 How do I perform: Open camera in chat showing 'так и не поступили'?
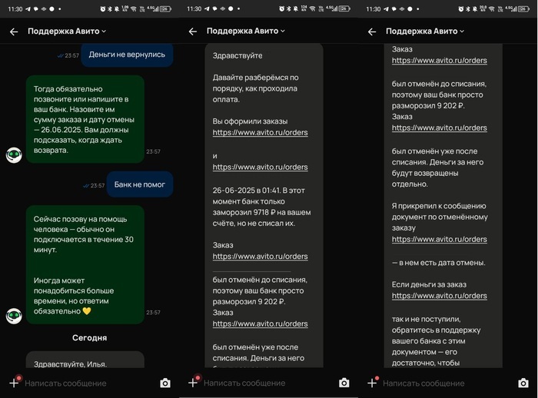pos(523,383)
